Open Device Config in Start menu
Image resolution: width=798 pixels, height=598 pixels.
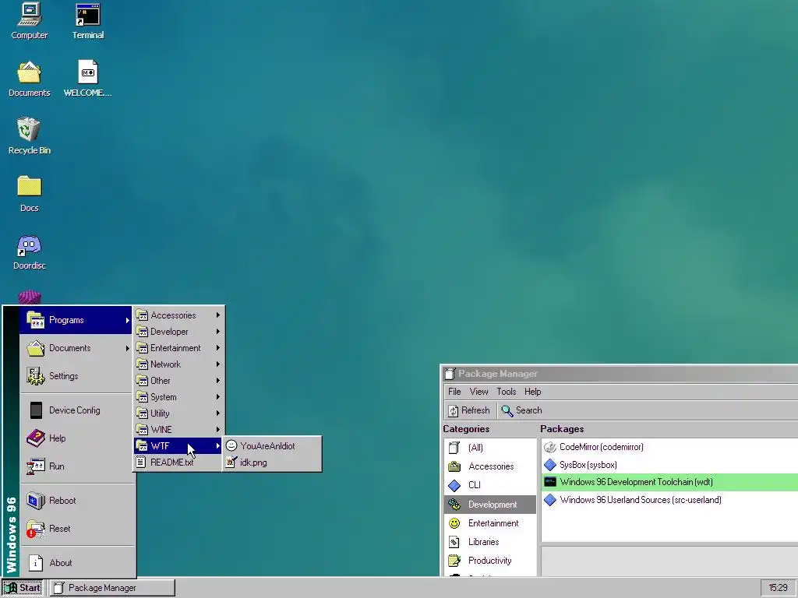(76, 410)
